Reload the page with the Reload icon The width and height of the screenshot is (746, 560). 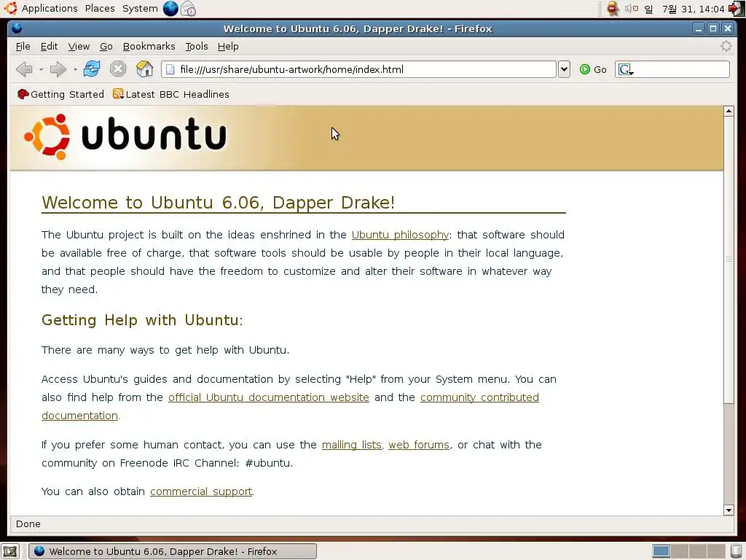pyautogui.click(x=91, y=69)
